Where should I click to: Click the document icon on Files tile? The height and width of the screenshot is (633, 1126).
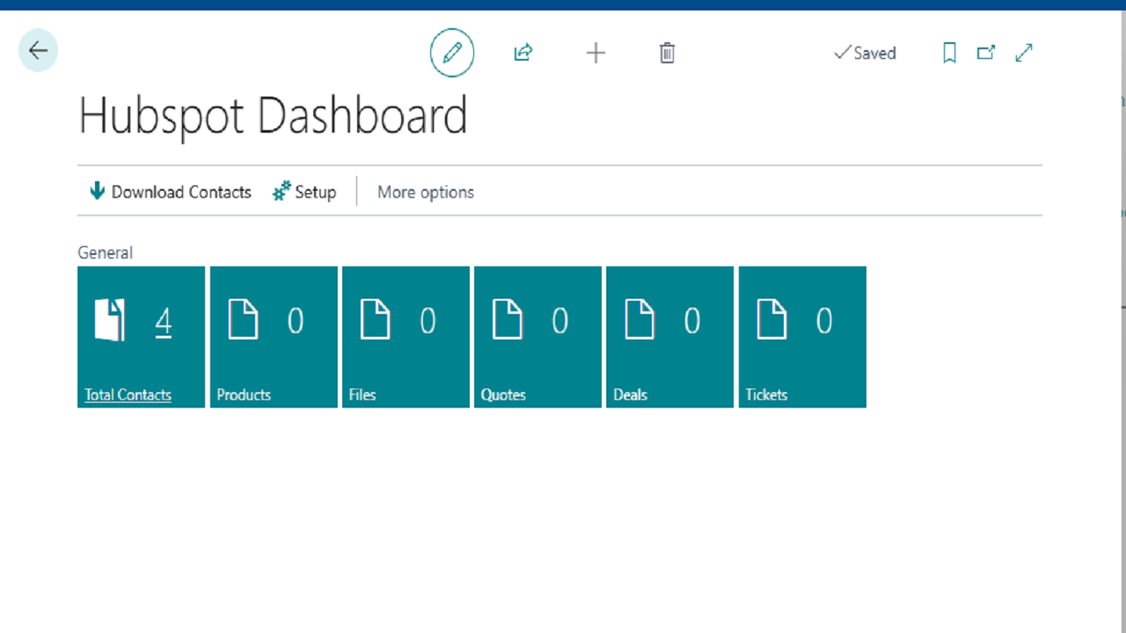pyautogui.click(x=376, y=319)
